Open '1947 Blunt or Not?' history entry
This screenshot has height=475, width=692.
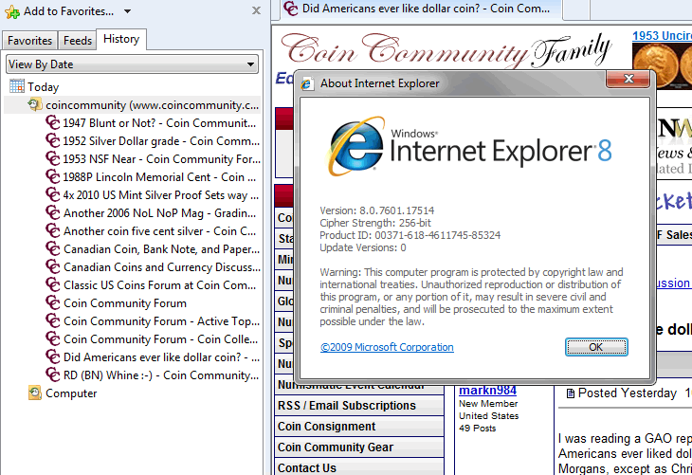point(159,123)
